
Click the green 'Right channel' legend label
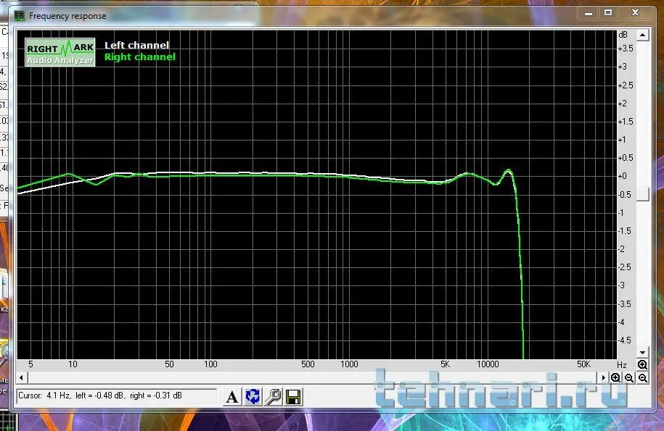pos(140,57)
